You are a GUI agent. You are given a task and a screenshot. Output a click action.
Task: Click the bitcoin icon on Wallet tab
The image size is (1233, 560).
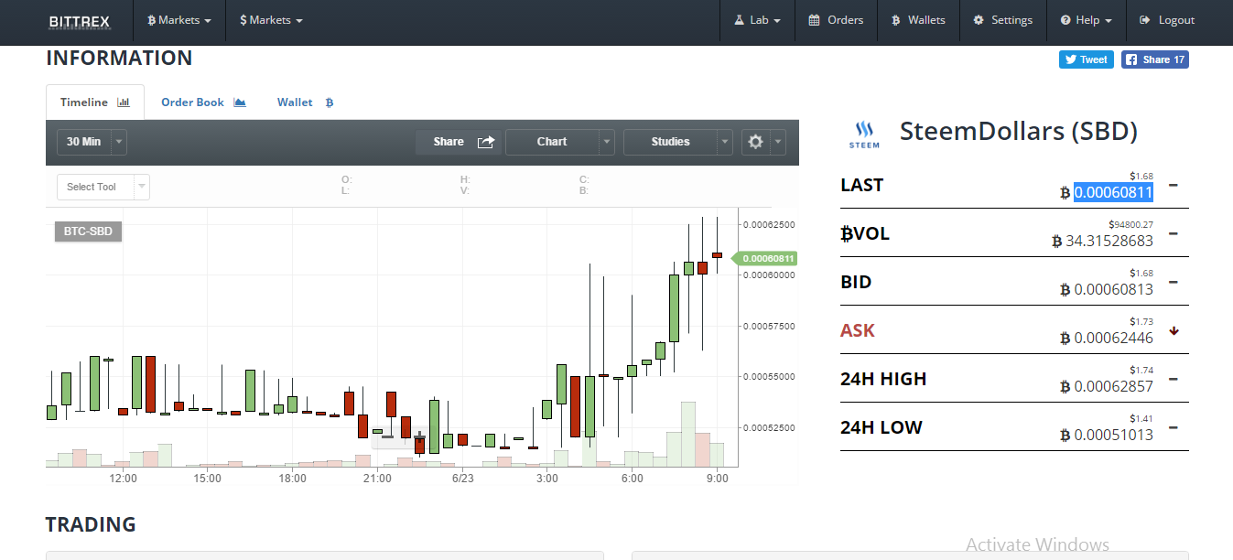330,102
